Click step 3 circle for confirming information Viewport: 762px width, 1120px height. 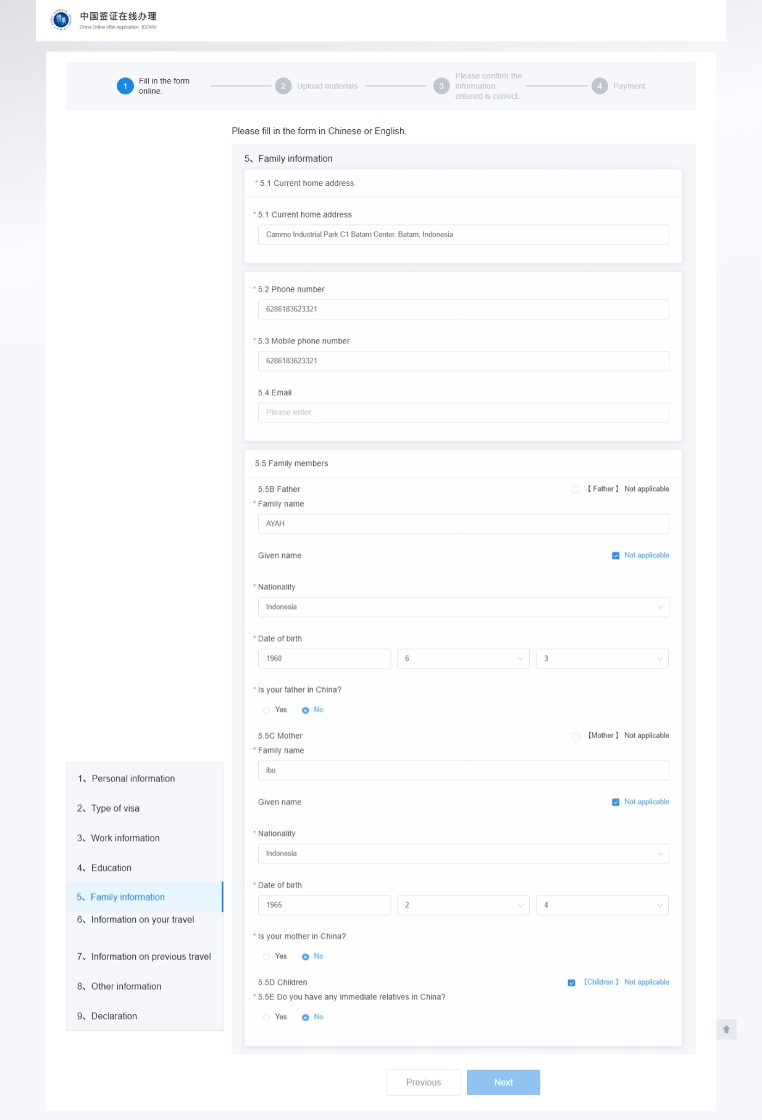(441, 86)
